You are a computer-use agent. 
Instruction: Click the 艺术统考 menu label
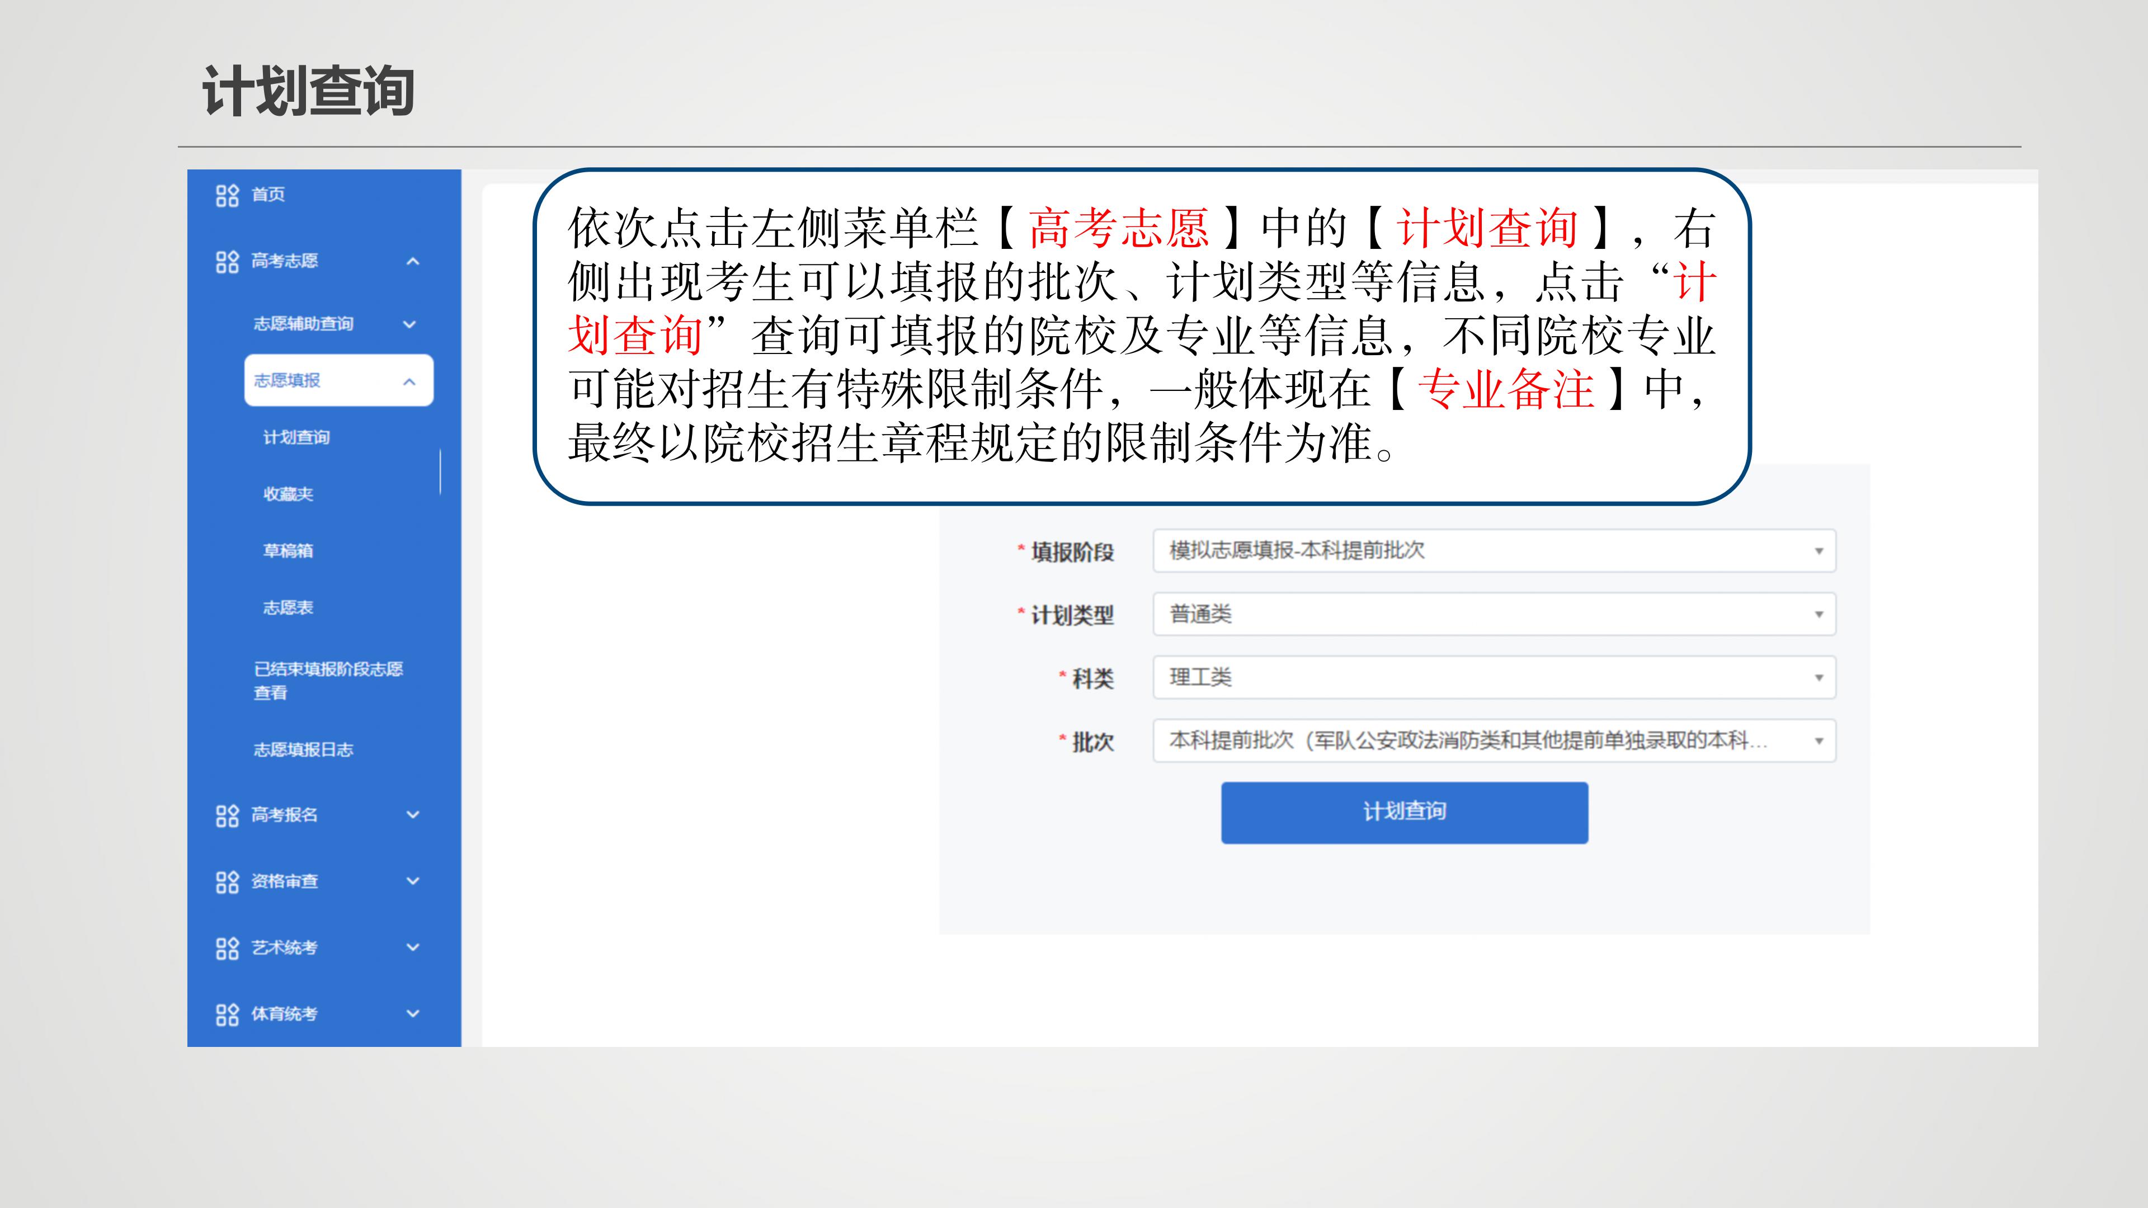pos(284,947)
